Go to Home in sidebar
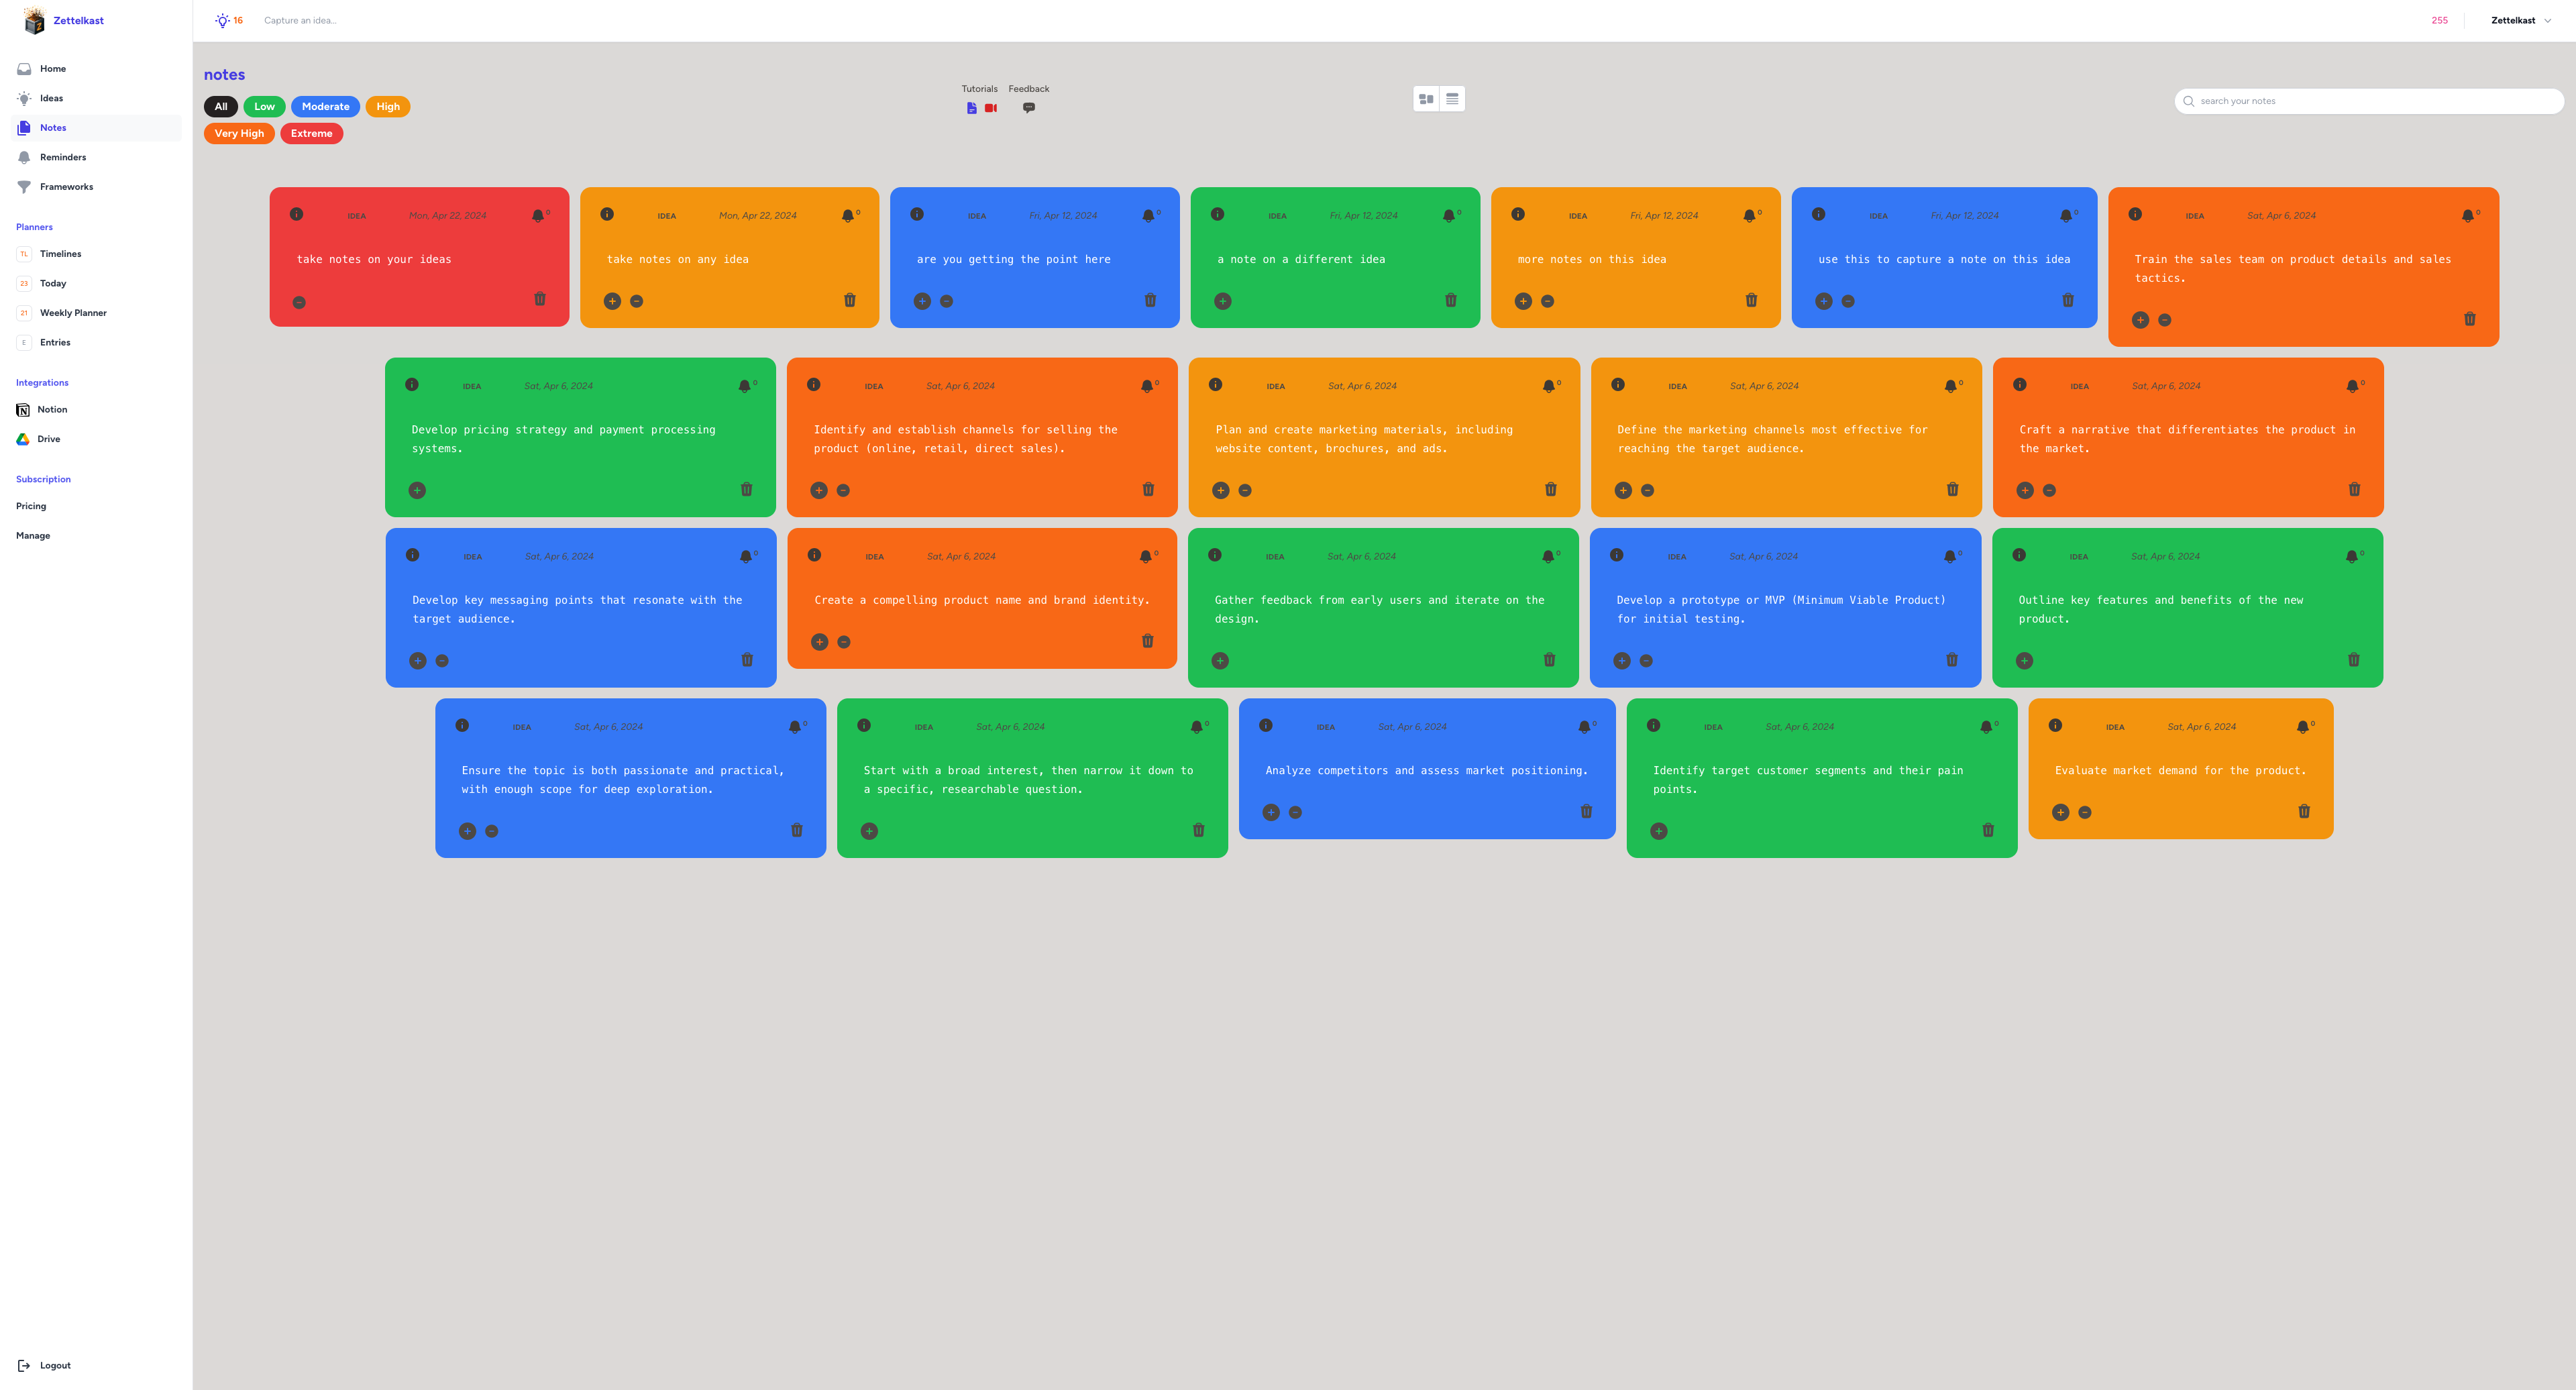This screenshot has width=2576, height=1390. (96, 69)
